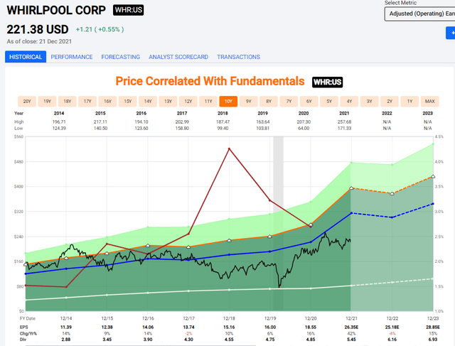Select the 12Y timeframe button

point(188,101)
